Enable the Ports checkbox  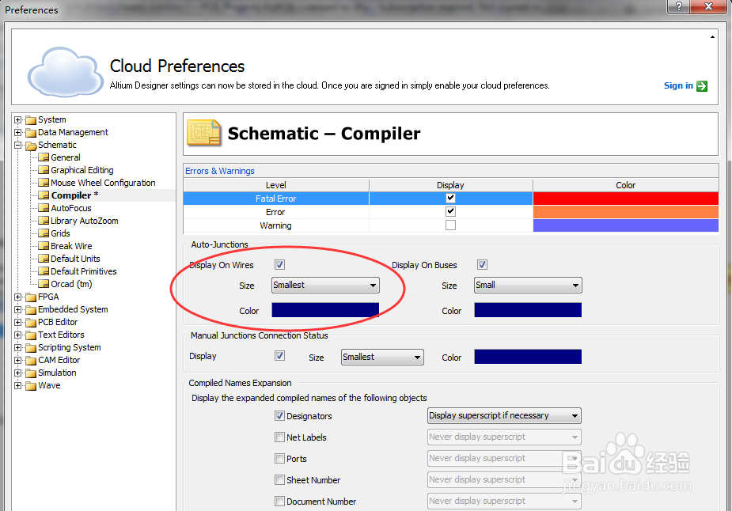click(x=279, y=458)
